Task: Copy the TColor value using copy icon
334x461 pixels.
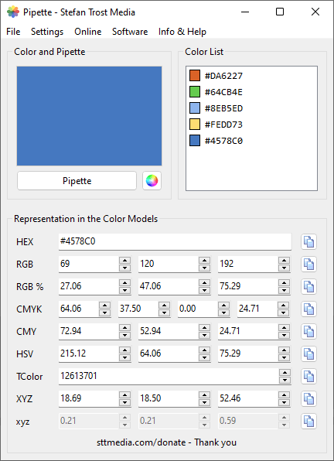Action: [308, 377]
